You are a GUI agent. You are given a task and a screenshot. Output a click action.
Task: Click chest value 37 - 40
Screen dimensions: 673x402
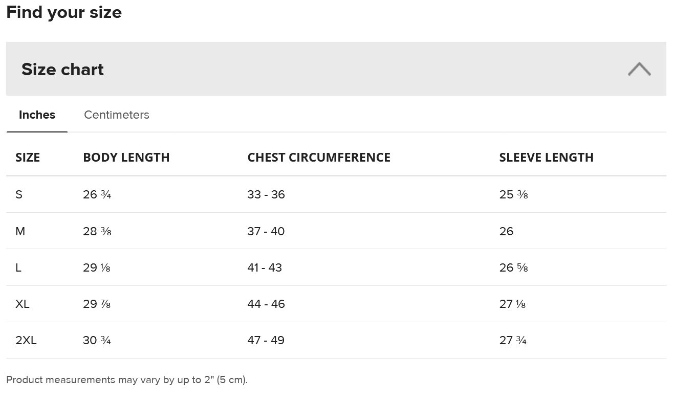click(266, 232)
